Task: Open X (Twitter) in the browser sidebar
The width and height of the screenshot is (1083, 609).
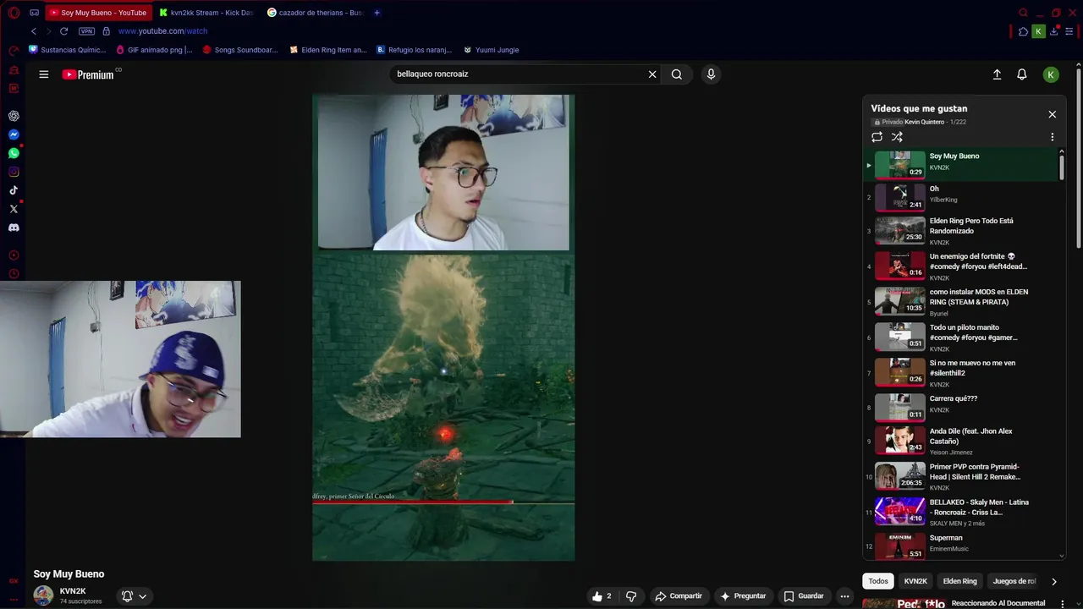Action: 14,209
